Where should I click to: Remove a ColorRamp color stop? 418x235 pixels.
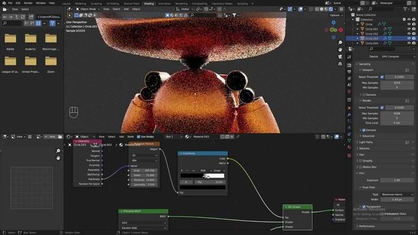coord(187,170)
